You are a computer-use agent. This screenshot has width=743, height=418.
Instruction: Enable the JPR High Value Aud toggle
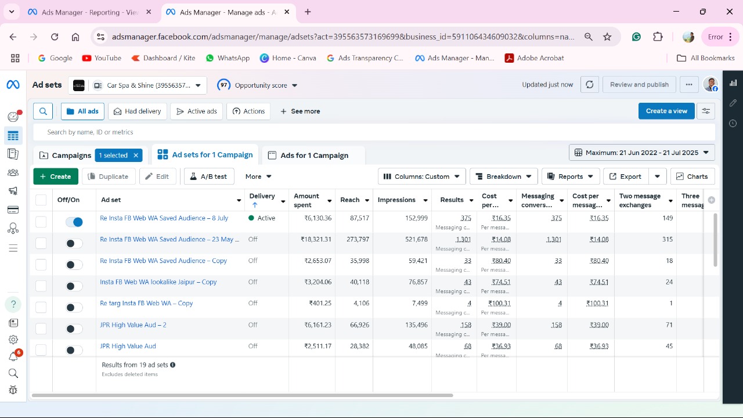[x=74, y=350]
